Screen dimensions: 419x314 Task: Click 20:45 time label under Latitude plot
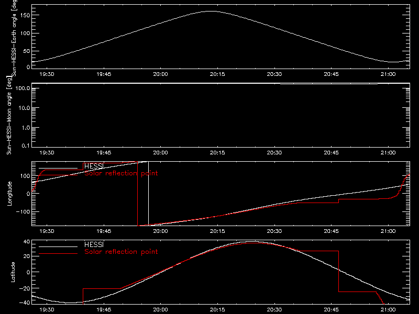tap(331, 309)
